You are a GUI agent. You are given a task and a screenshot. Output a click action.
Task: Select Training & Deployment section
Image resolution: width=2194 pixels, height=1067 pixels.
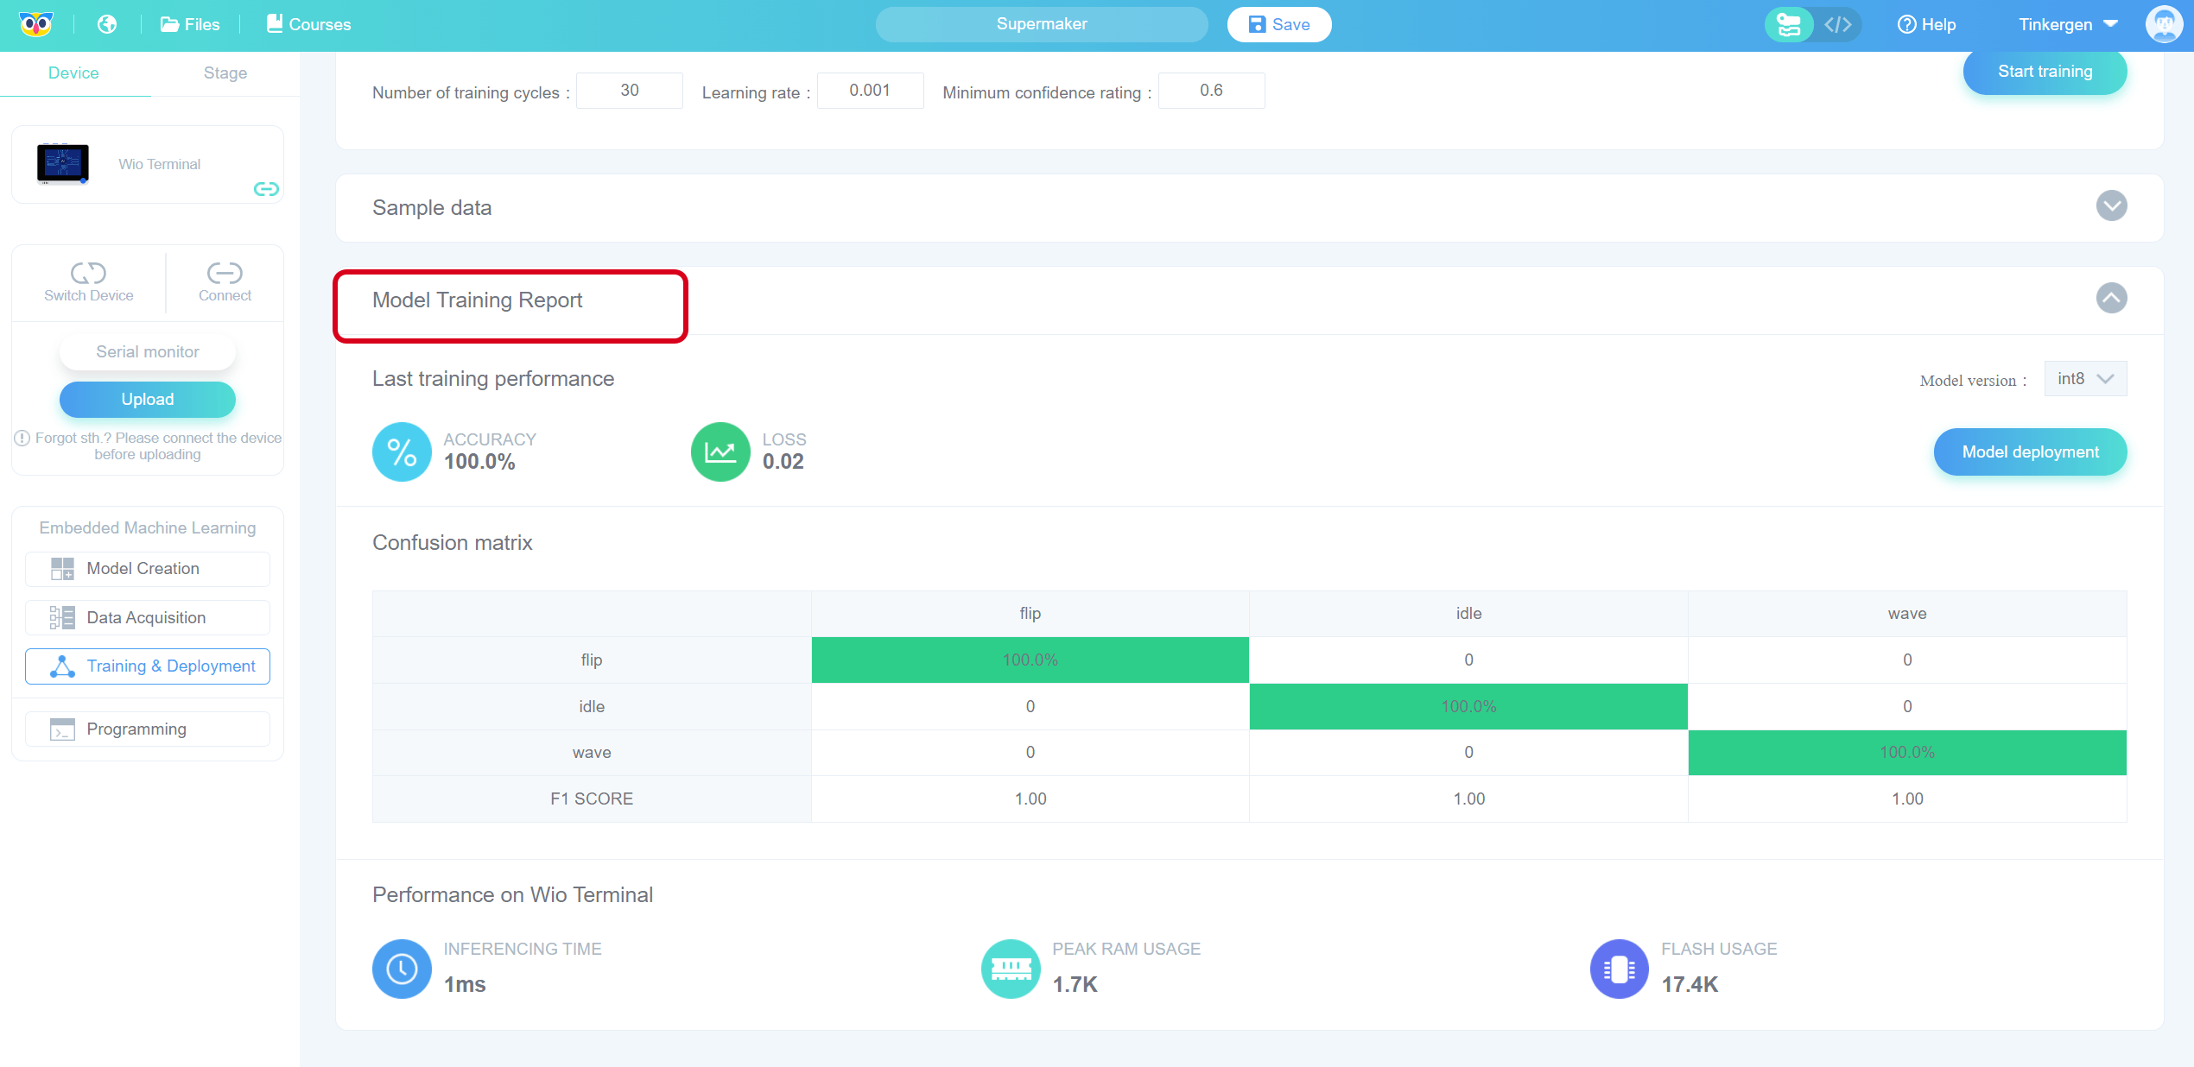148,666
